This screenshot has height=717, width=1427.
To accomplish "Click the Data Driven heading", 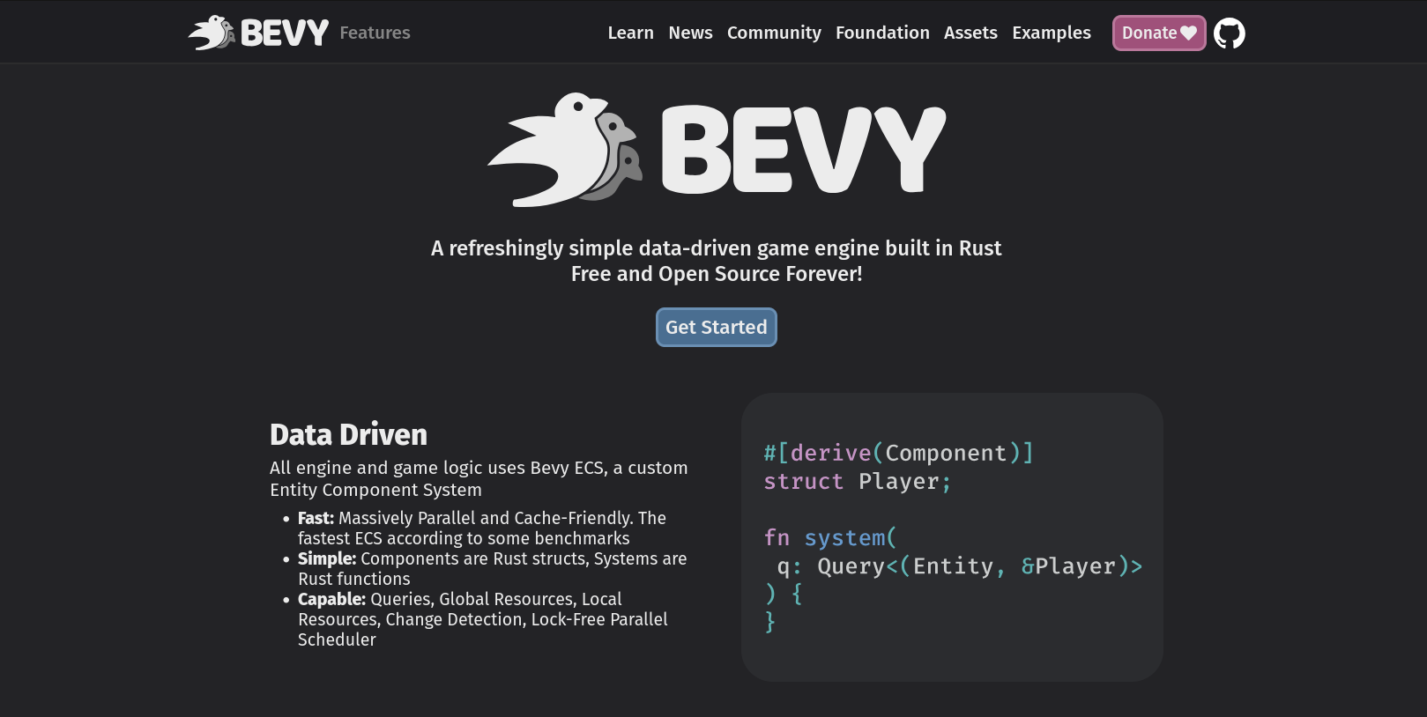I will pos(348,434).
